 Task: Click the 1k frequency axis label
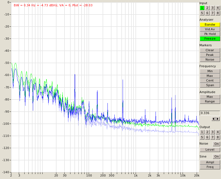[x=136, y=175]
